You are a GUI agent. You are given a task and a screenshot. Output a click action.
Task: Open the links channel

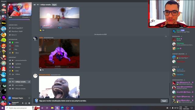point(19,46)
